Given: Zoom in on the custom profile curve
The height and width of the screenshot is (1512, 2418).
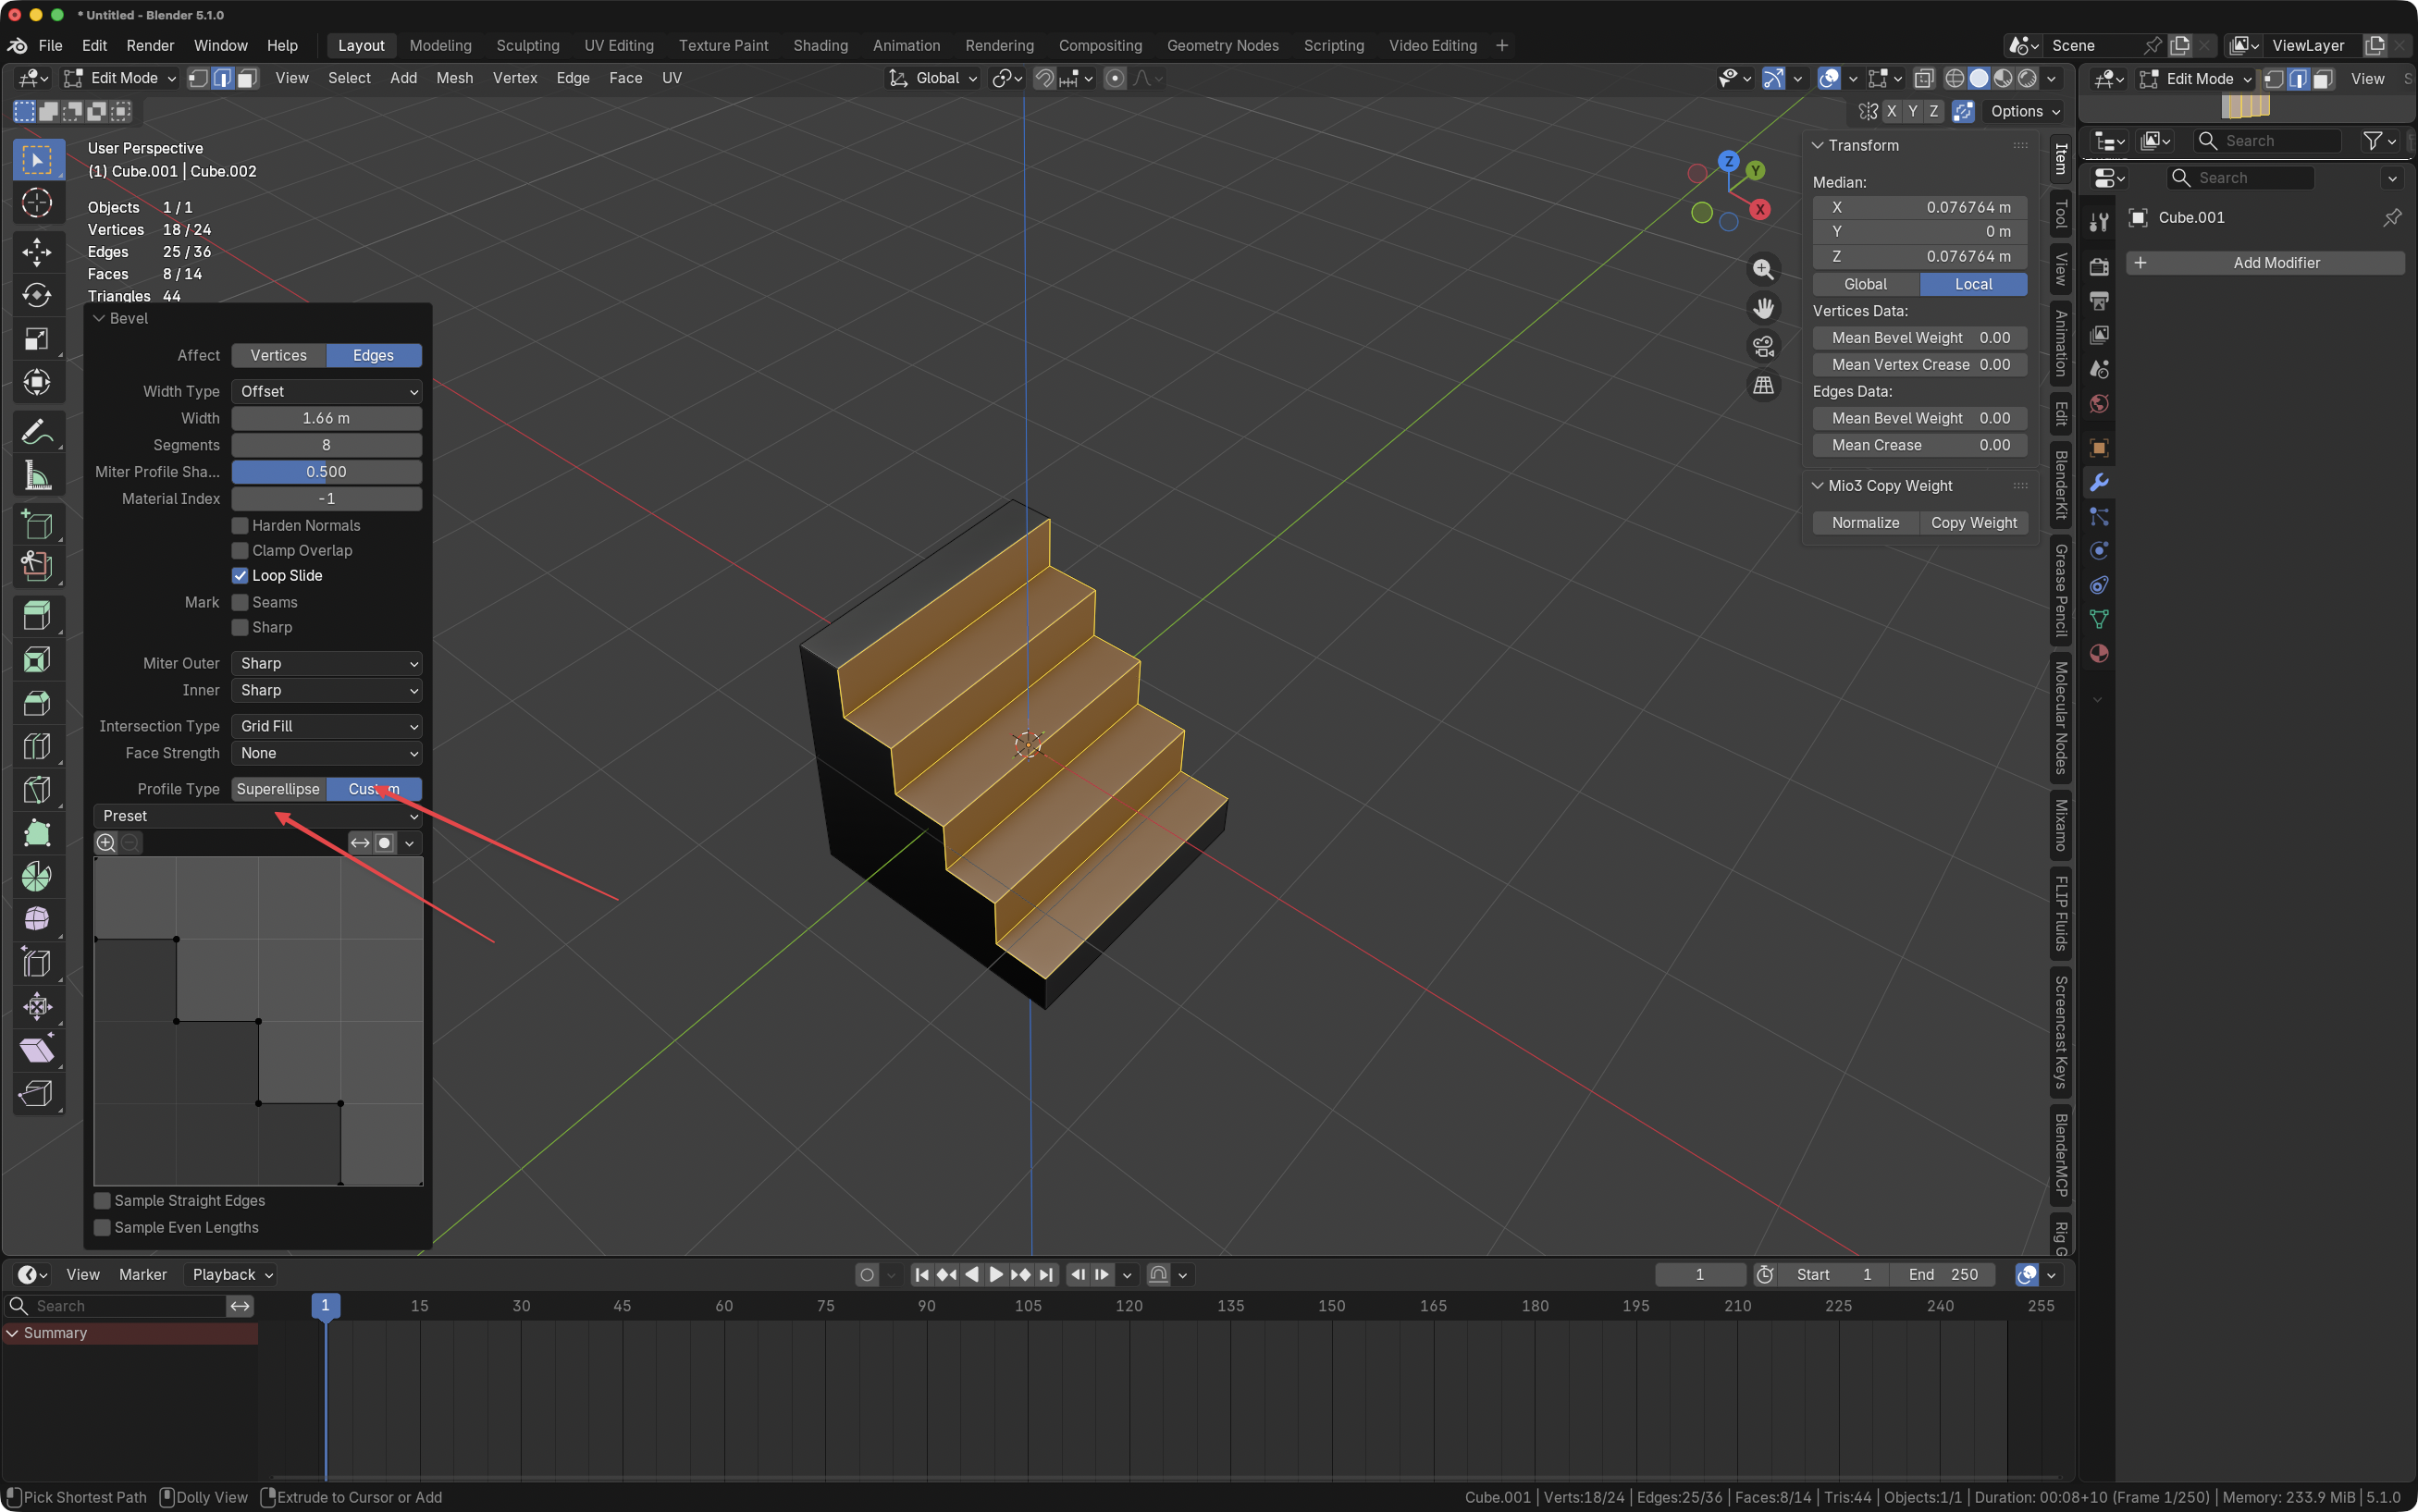Looking at the screenshot, I should pos(105,843).
